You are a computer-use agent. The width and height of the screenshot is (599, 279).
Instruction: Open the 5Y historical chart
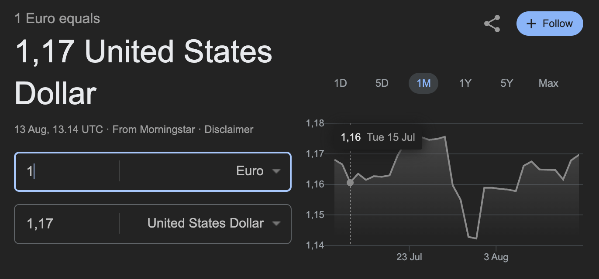pos(506,83)
